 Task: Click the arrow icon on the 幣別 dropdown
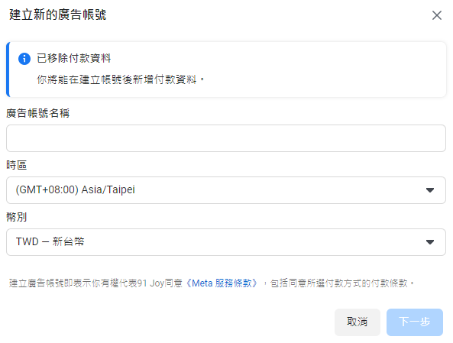pos(430,242)
